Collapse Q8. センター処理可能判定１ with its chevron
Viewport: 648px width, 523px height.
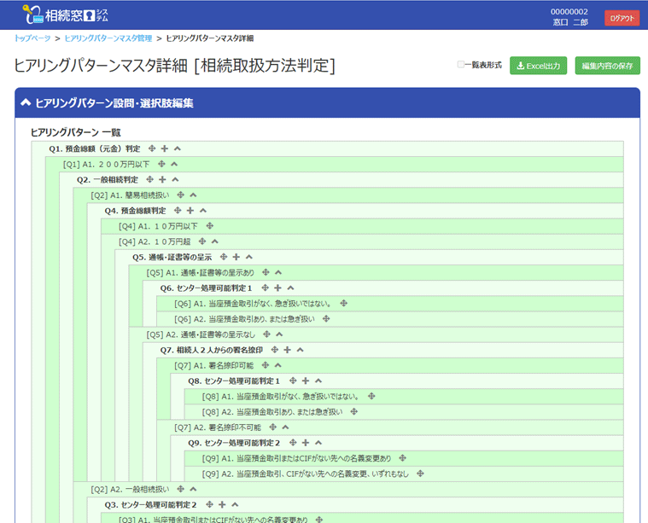[318, 381]
